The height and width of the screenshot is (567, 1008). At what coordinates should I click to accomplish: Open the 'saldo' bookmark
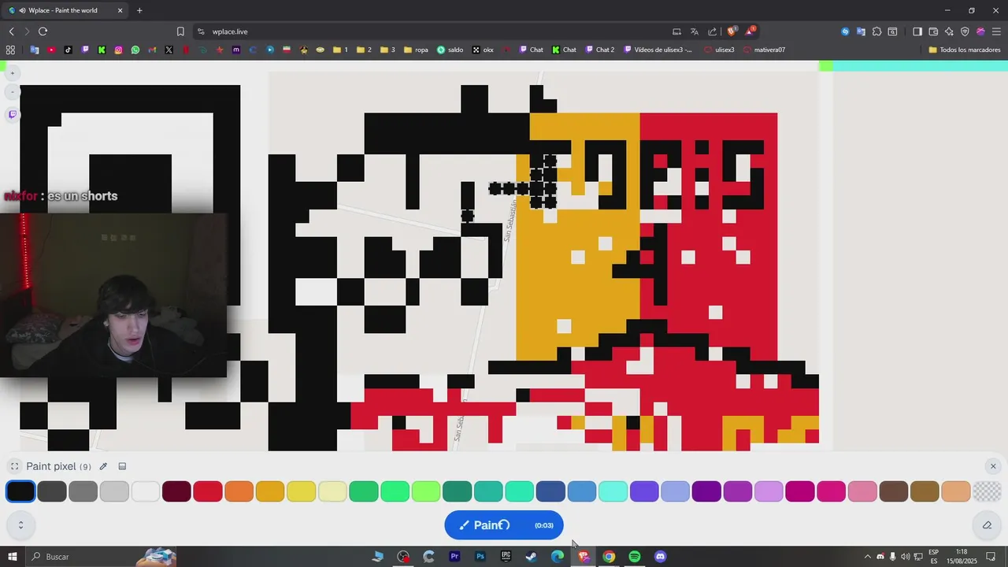coord(450,50)
